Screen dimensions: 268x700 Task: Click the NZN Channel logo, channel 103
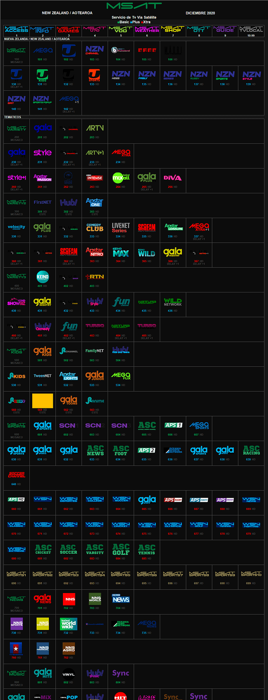95,50
